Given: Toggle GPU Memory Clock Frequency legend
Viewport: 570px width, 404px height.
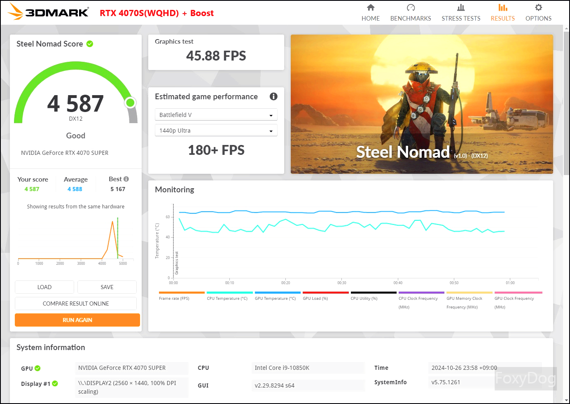Looking at the screenshot, I should [x=470, y=301].
